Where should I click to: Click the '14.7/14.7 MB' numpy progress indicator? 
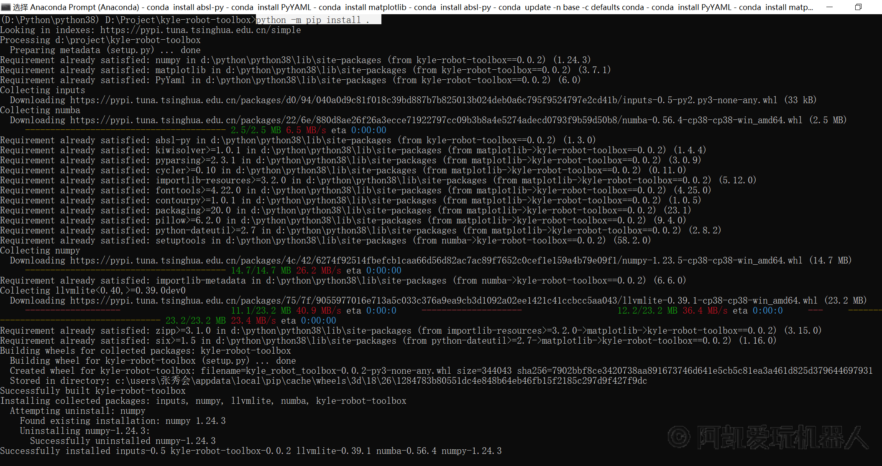tap(261, 271)
